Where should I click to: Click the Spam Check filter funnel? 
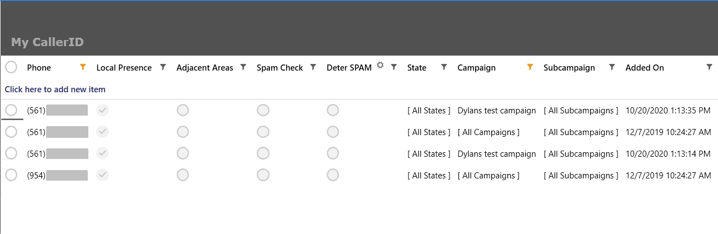point(313,67)
